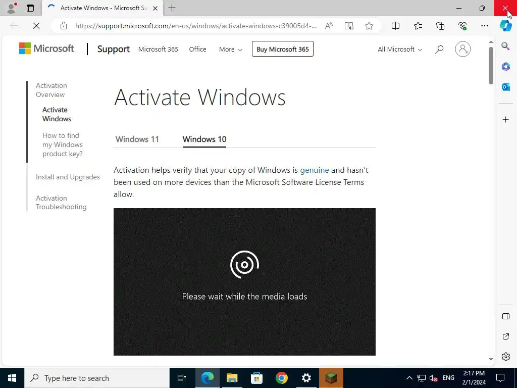Open Office navigation link

coord(197,49)
